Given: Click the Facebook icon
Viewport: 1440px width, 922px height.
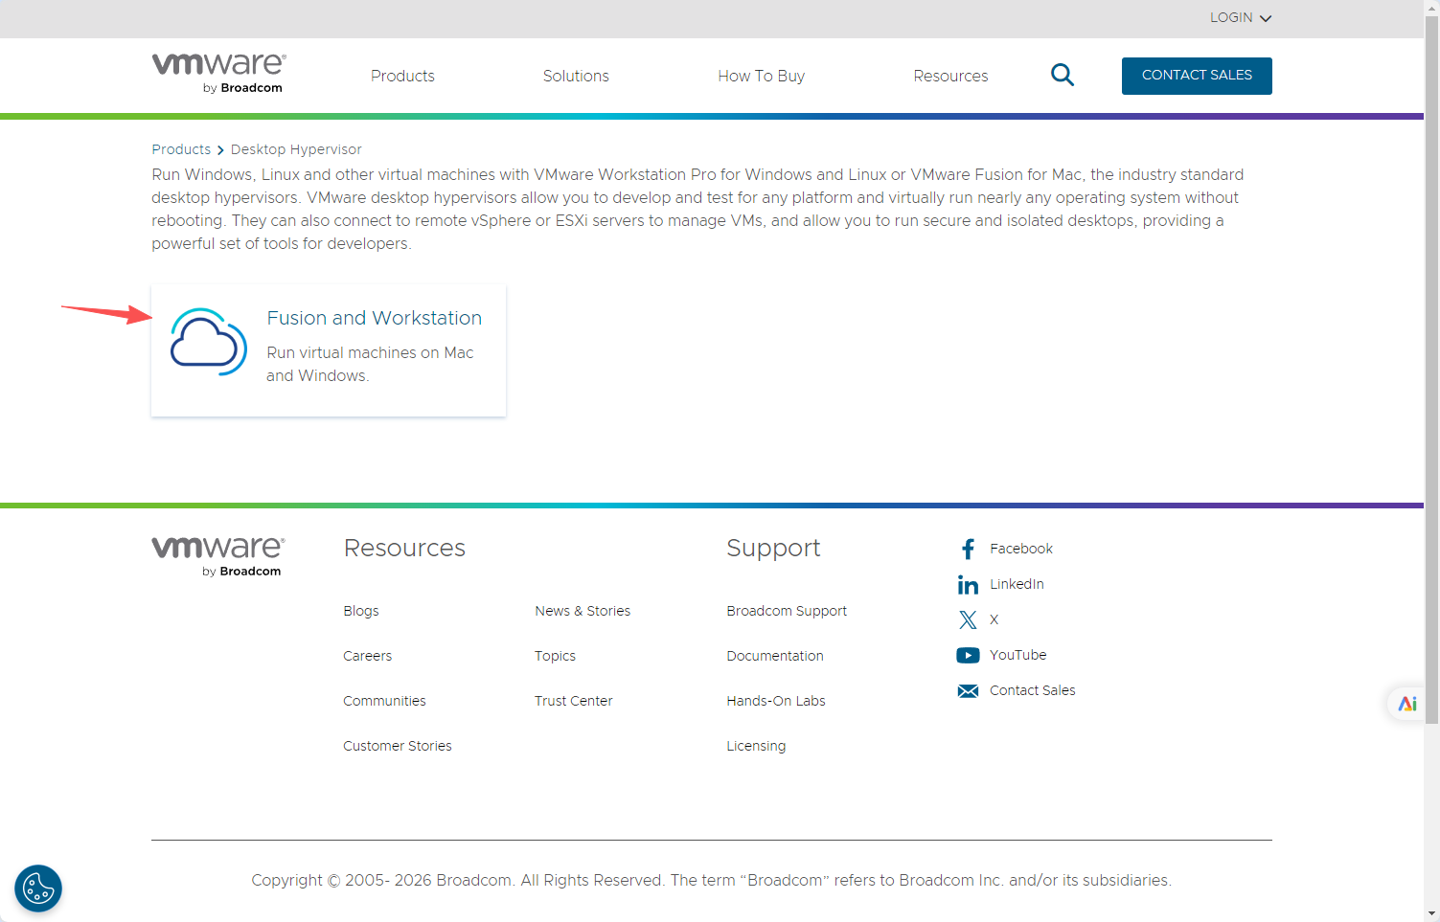Looking at the screenshot, I should tap(968, 549).
